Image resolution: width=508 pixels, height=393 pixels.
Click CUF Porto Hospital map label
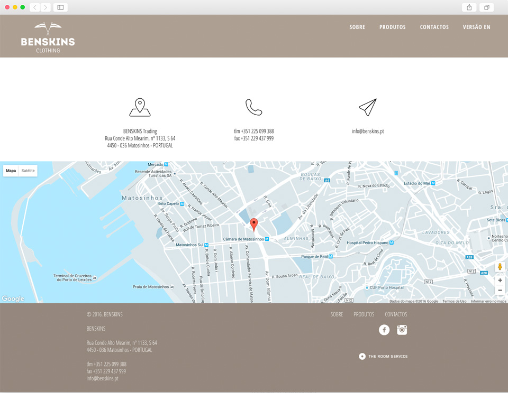pyautogui.click(x=385, y=287)
